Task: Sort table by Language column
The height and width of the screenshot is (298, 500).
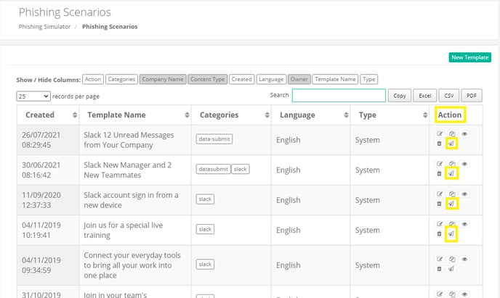Action: point(311,115)
